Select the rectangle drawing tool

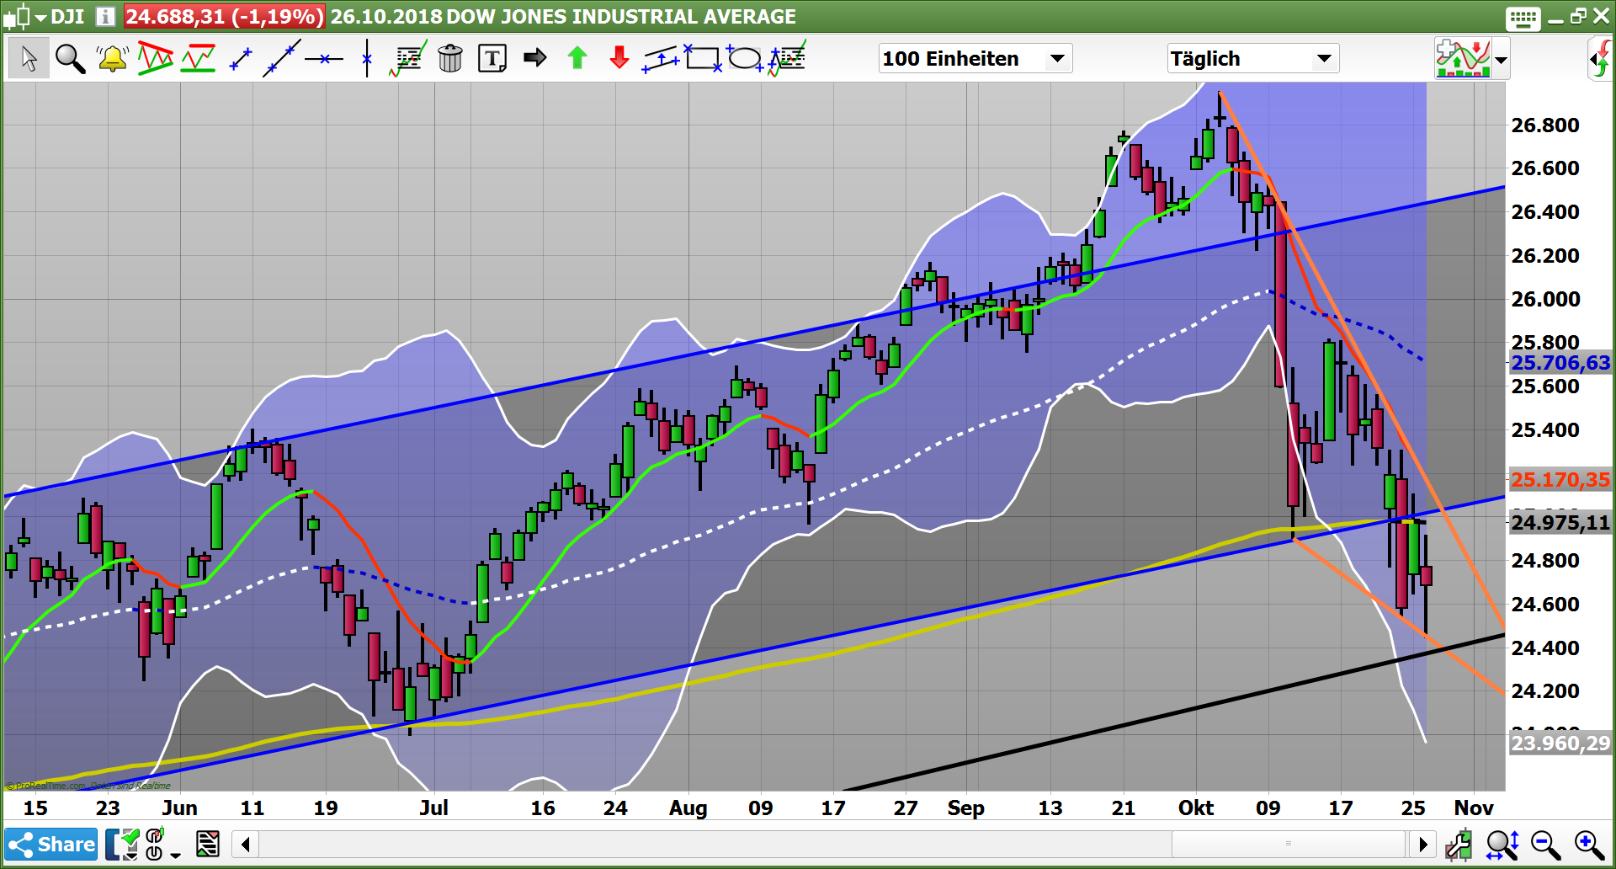tap(703, 58)
